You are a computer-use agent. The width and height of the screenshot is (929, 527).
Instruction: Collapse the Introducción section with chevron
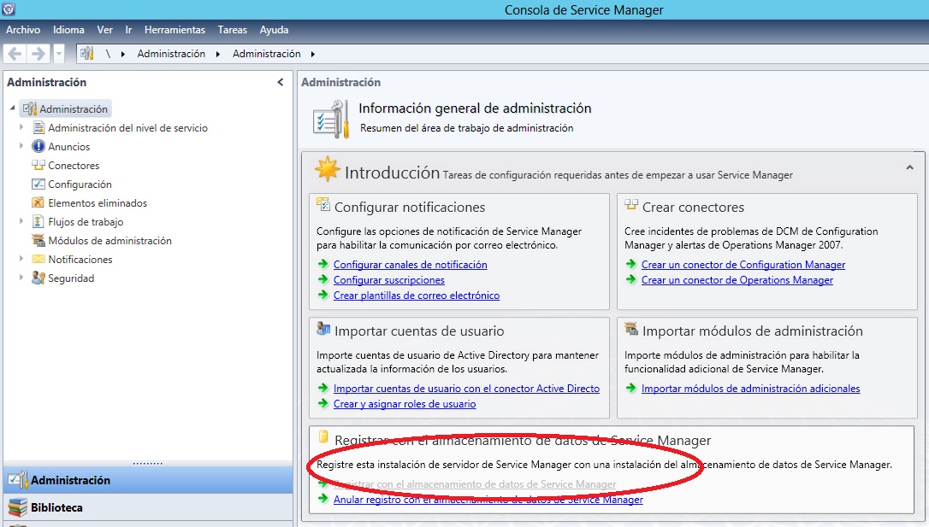tap(909, 169)
